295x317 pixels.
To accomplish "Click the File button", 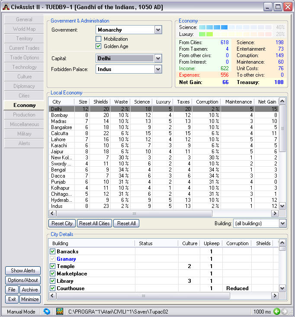I will 12,290.
